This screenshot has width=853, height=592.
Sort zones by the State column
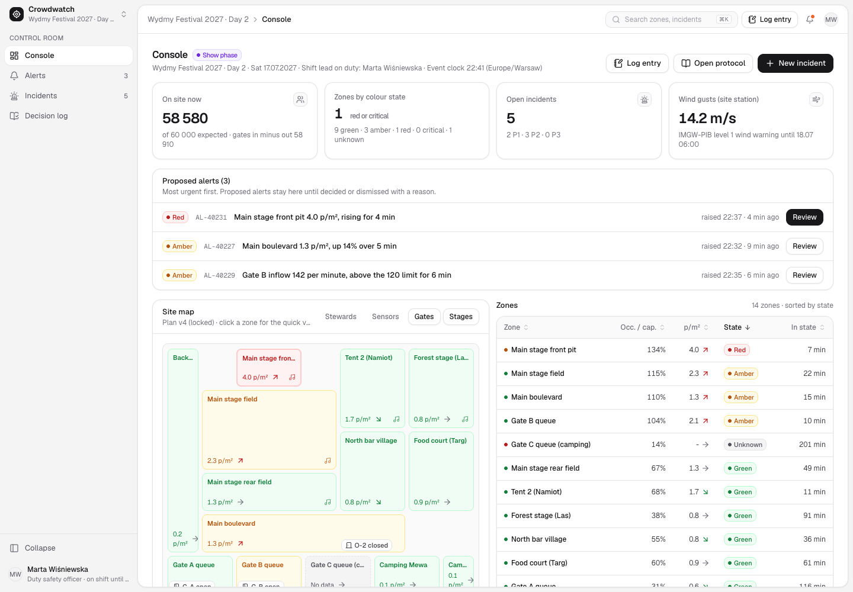point(737,327)
